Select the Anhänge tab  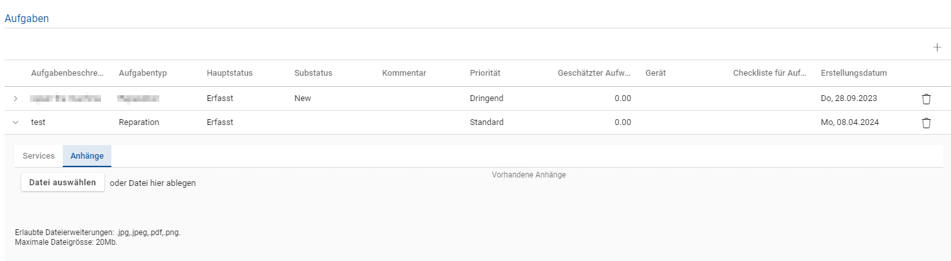tap(87, 156)
